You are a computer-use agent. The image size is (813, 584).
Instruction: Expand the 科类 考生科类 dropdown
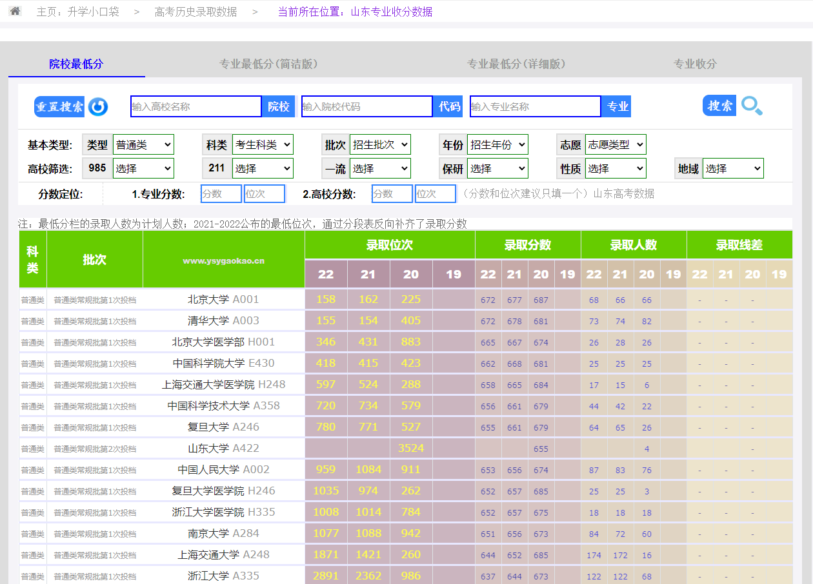[x=262, y=145]
